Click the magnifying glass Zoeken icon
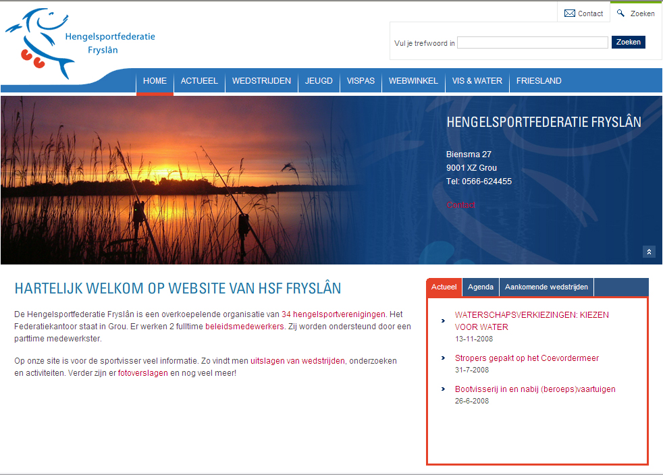 (621, 13)
